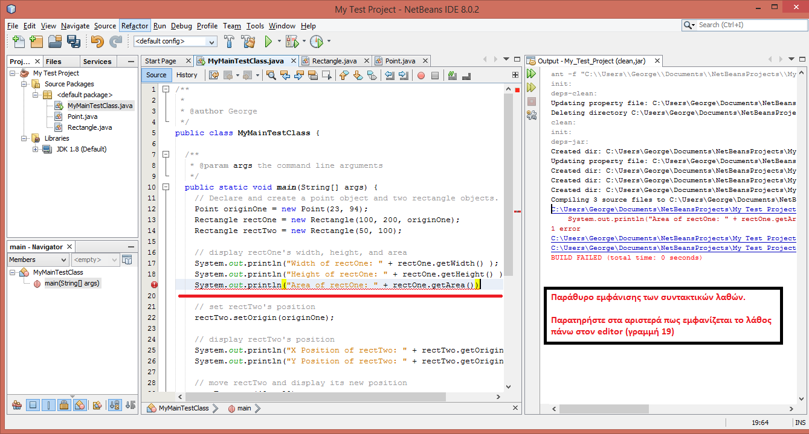Toggle Sort by Name in Navigator

(114, 405)
